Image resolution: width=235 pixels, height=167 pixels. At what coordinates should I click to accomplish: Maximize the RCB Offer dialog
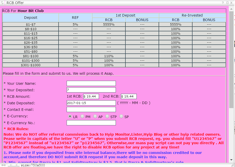tap(227, 3)
